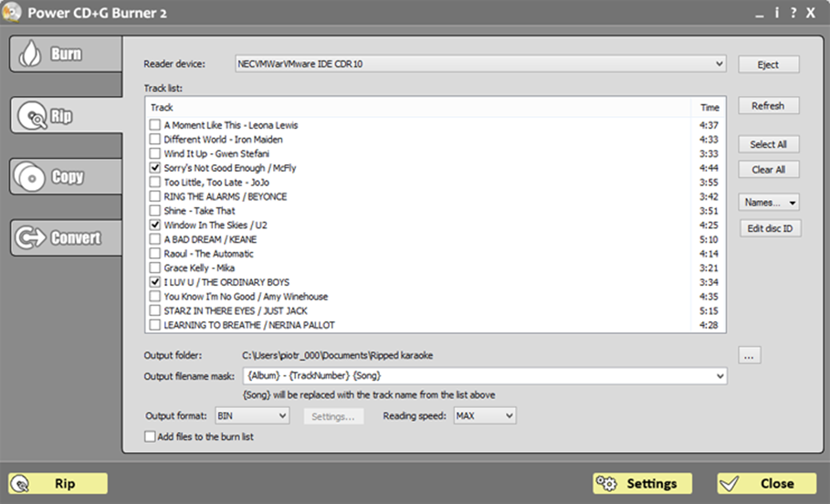830x504 pixels.
Task: Check Different World - Iron Maiden track
Action: (154, 139)
